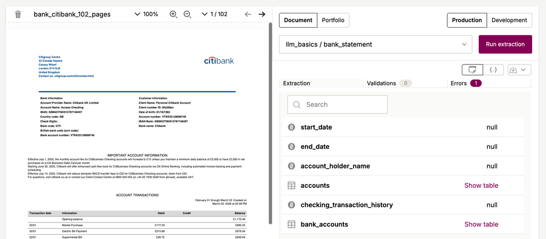Image resolution: width=546 pixels, height=239 pixels.
Task: Click the validations count badge showing 0
Action: click(x=406, y=83)
